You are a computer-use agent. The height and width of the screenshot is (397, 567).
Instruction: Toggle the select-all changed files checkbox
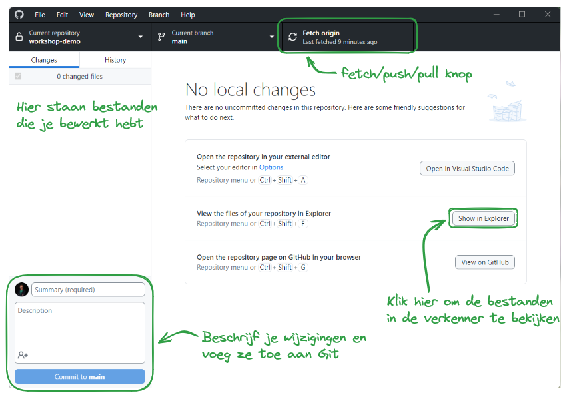pyautogui.click(x=17, y=75)
